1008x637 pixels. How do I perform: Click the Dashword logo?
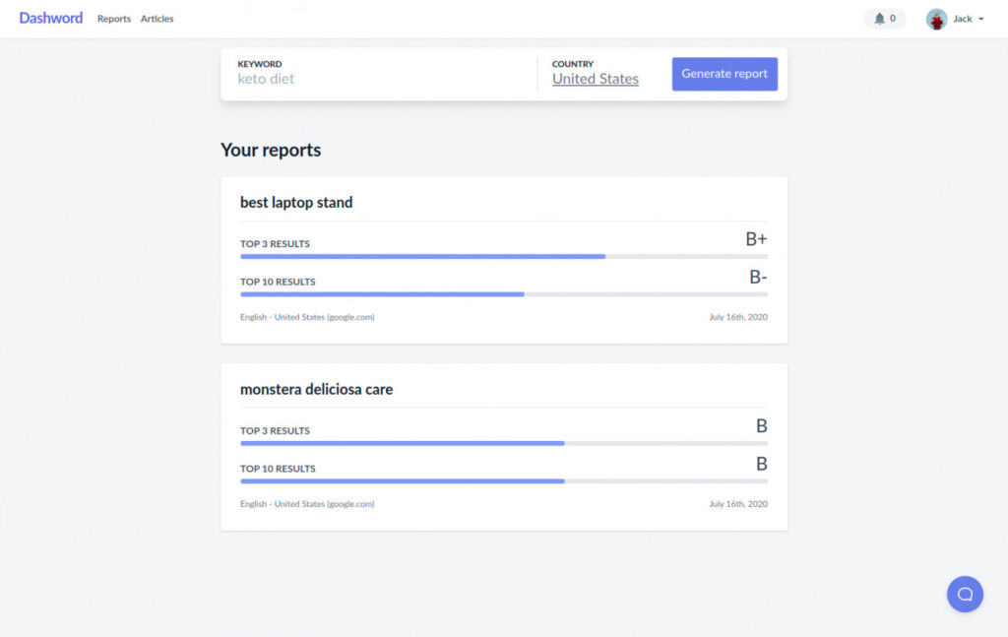pyautogui.click(x=50, y=17)
